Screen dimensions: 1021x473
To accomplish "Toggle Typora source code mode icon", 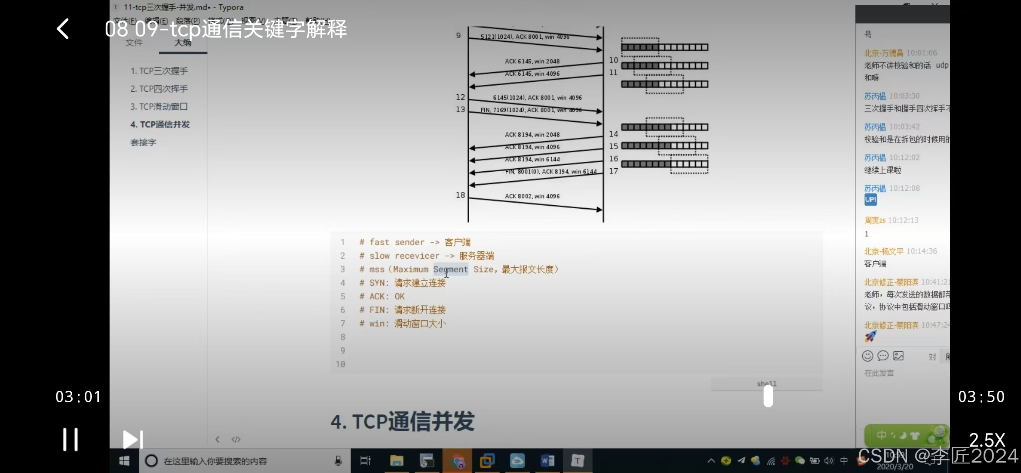I will tap(236, 439).
